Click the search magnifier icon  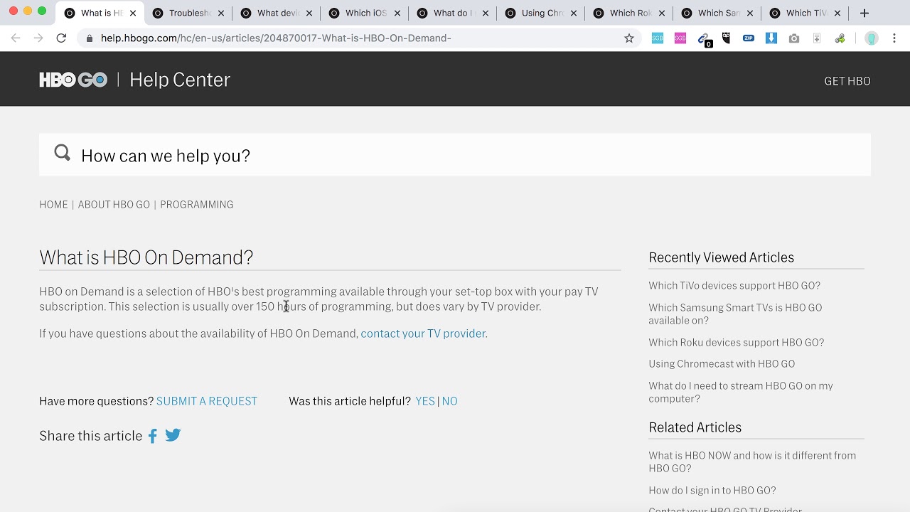(63, 153)
